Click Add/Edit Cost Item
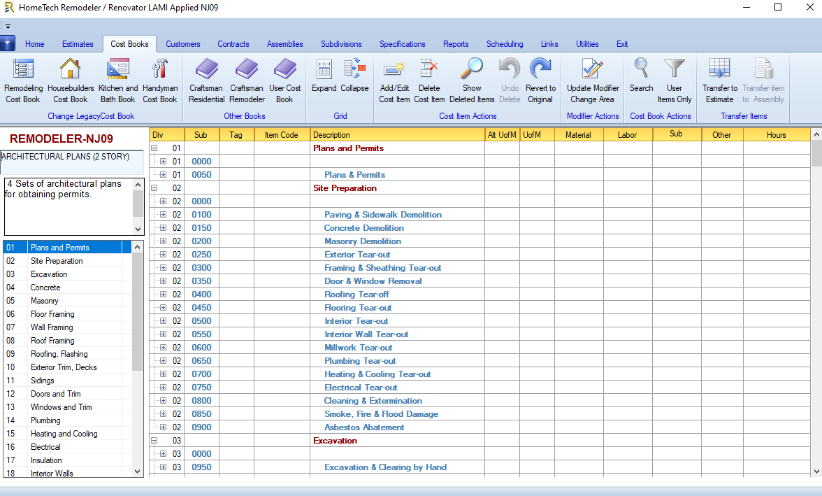The height and width of the screenshot is (496, 822). tap(394, 80)
